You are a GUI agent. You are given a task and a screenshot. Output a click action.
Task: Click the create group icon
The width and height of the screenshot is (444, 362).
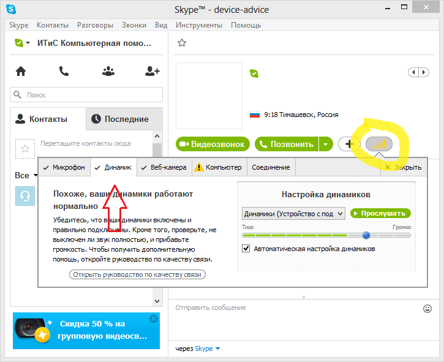click(108, 71)
